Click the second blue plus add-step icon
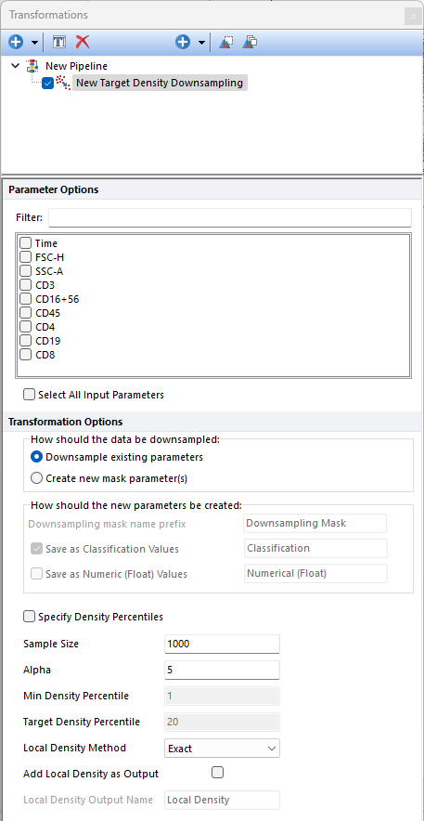Image resolution: width=424 pixels, height=821 pixels. [x=183, y=42]
